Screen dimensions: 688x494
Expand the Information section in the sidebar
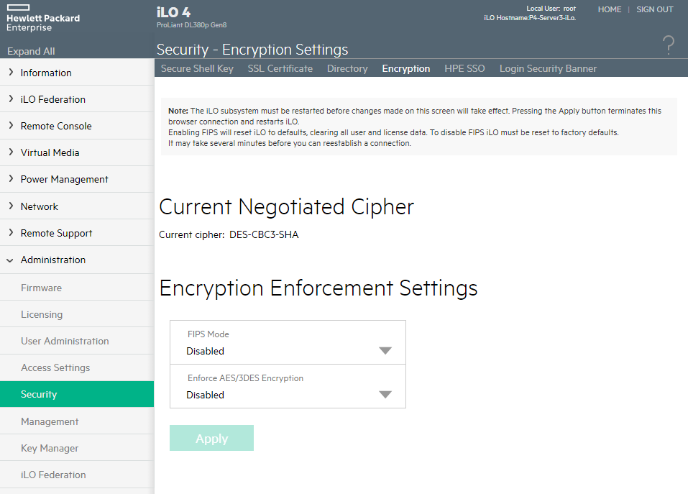click(x=47, y=72)
